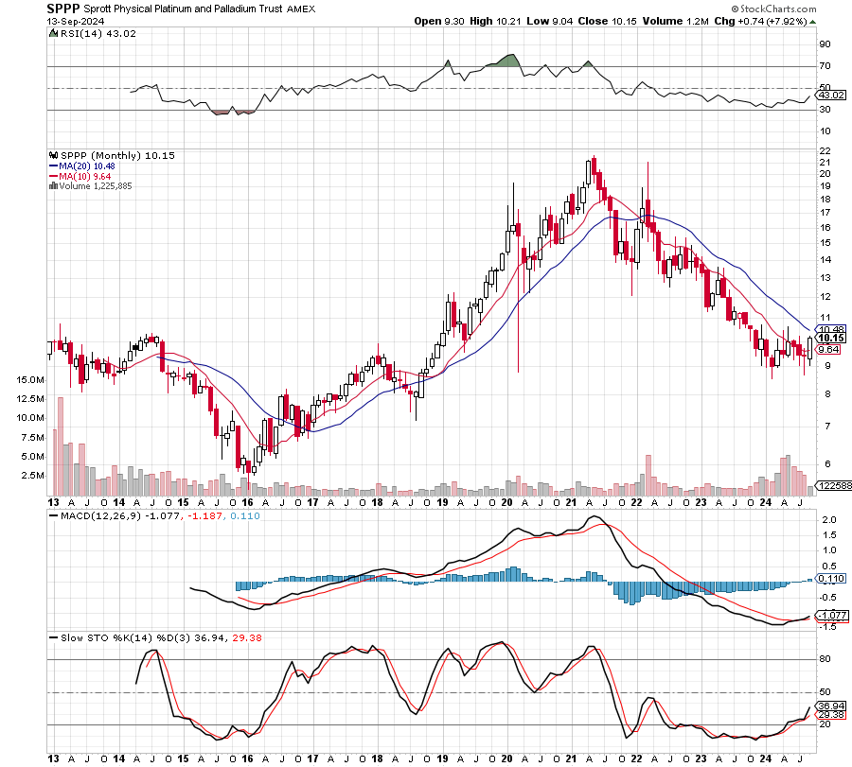Viewport: 852px width, 767px height.
Task: Click the blue 10.48 moving average tag
Action: [830, 329]
